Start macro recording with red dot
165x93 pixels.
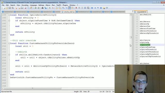pos(76,8)
